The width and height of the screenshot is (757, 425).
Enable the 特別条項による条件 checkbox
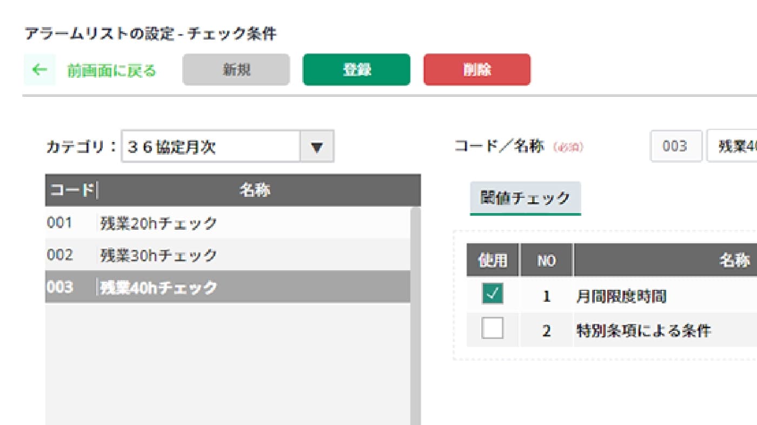point(492,328)
